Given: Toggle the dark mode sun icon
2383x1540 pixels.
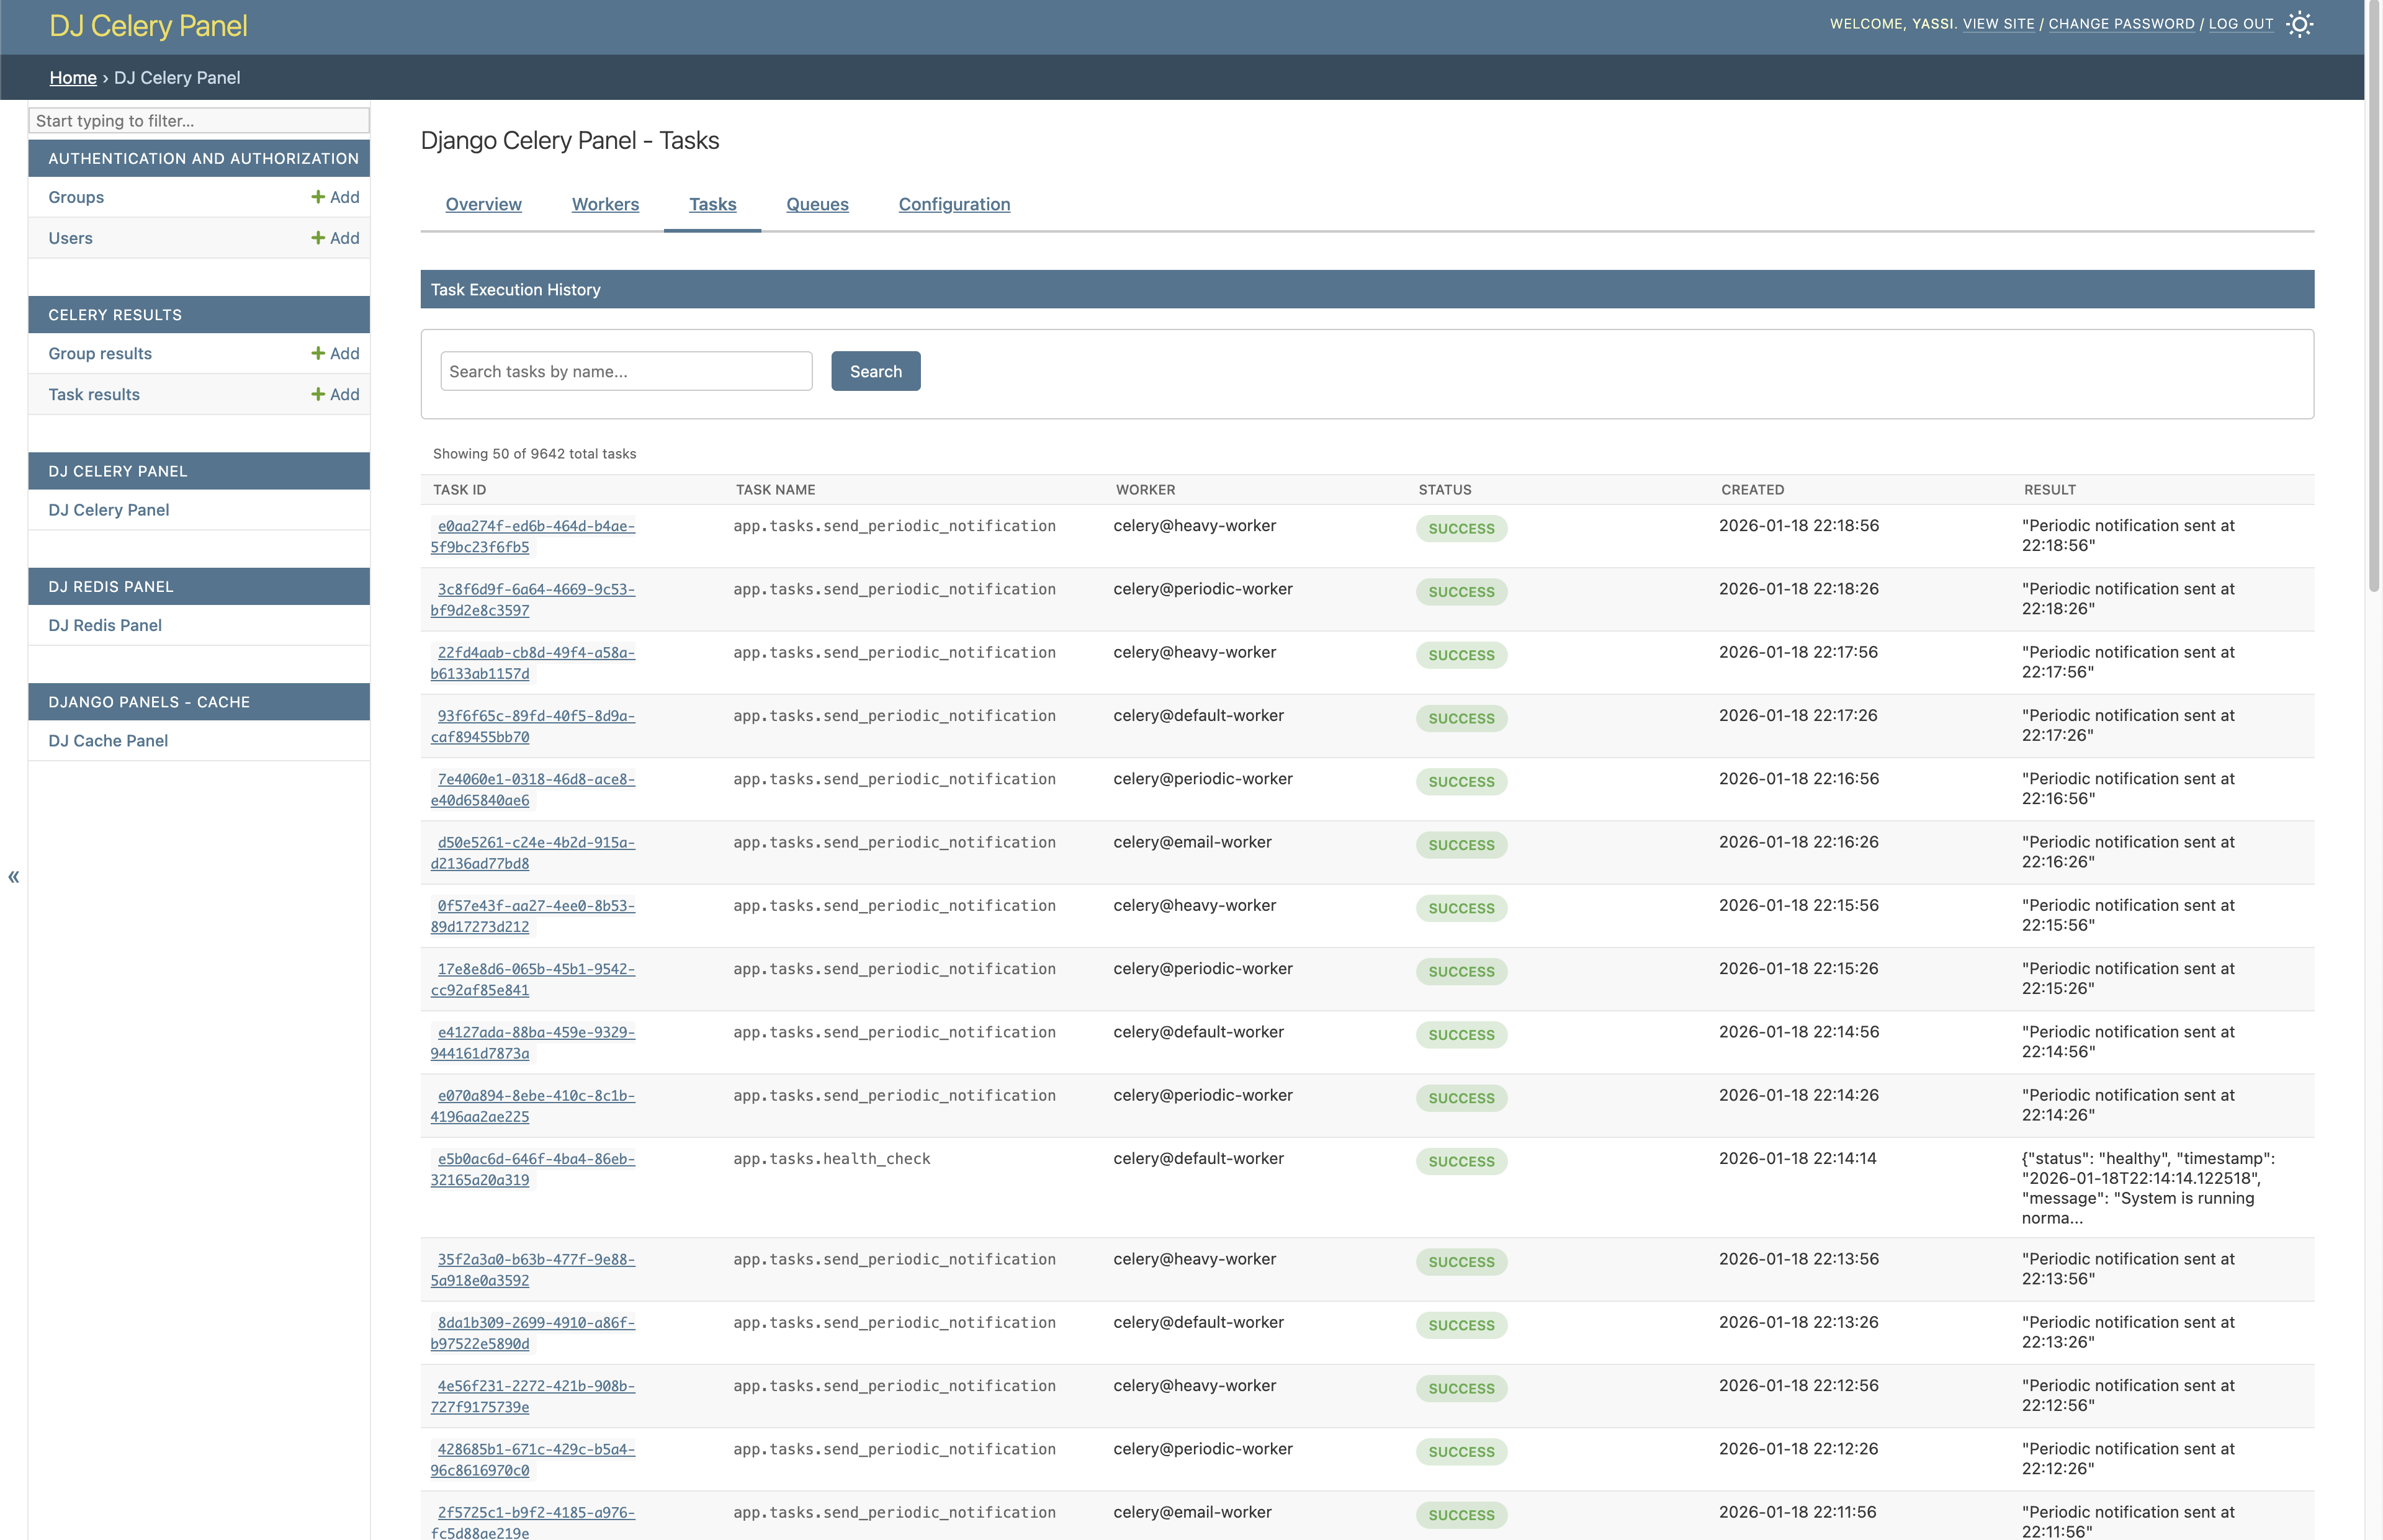Looking at the screenshot, I should [x=2299, y=23].
